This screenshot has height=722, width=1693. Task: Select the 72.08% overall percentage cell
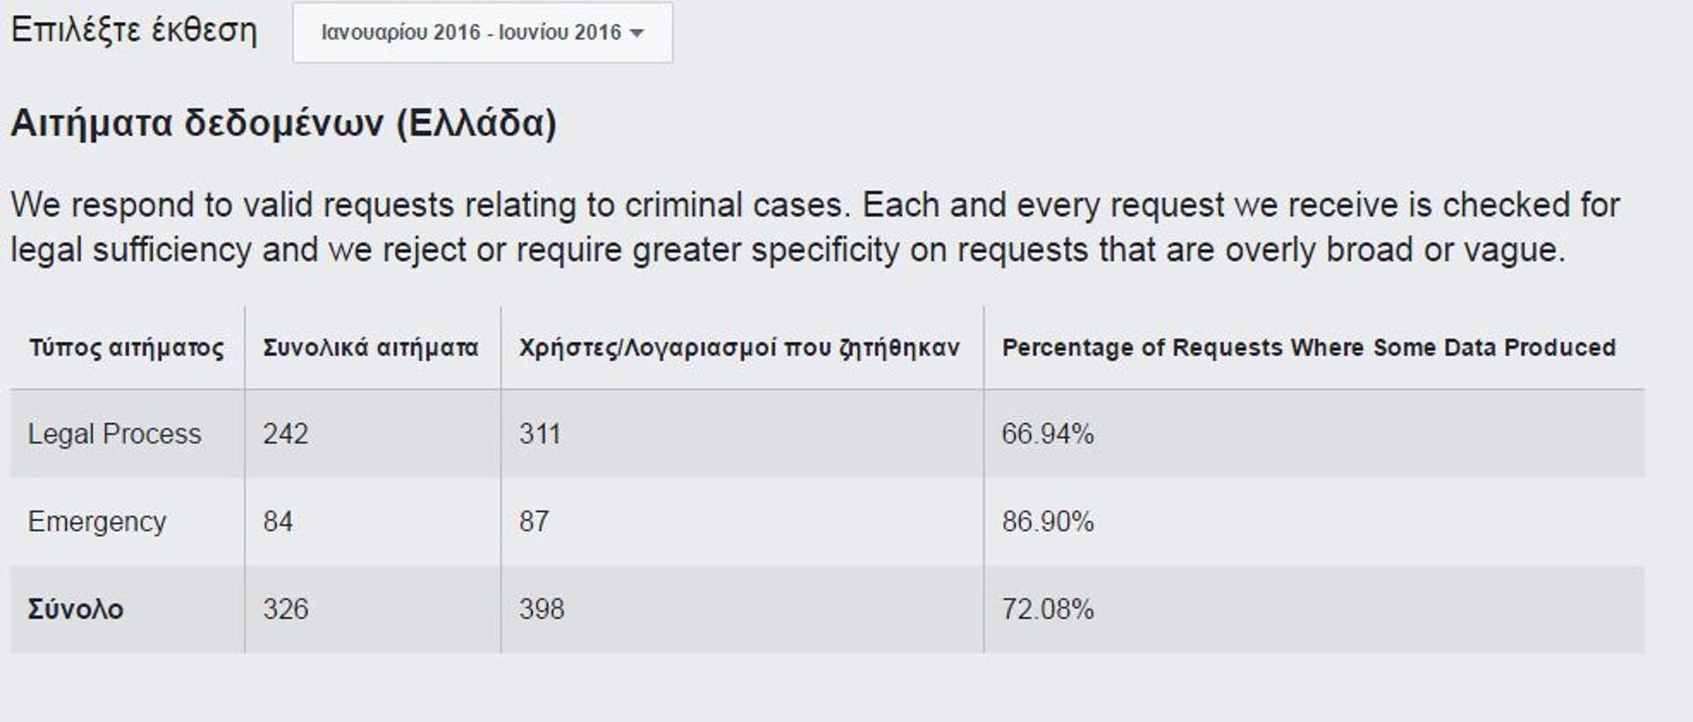[x=1048, y=609]
